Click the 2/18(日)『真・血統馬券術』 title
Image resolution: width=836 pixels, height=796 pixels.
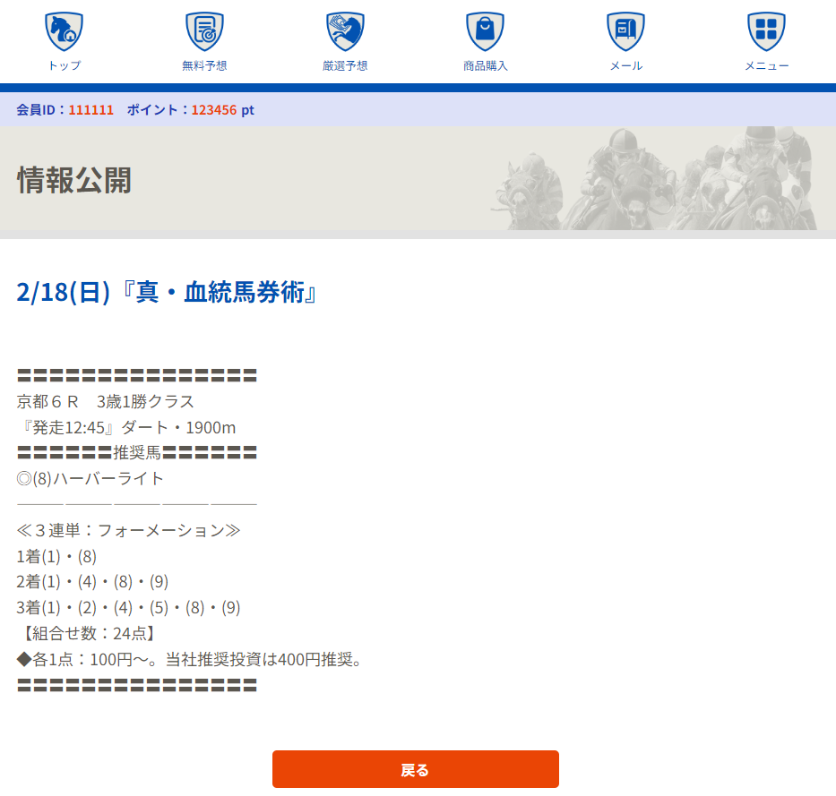tap(168, 293)
